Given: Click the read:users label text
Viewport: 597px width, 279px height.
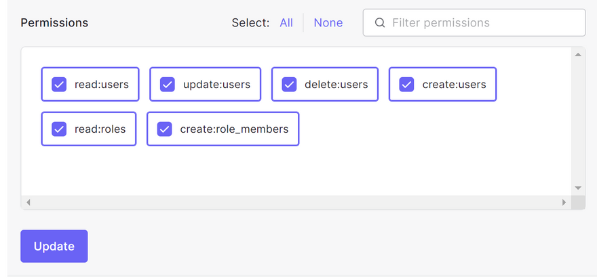Looking at the screenshot, I should point(102,85).
